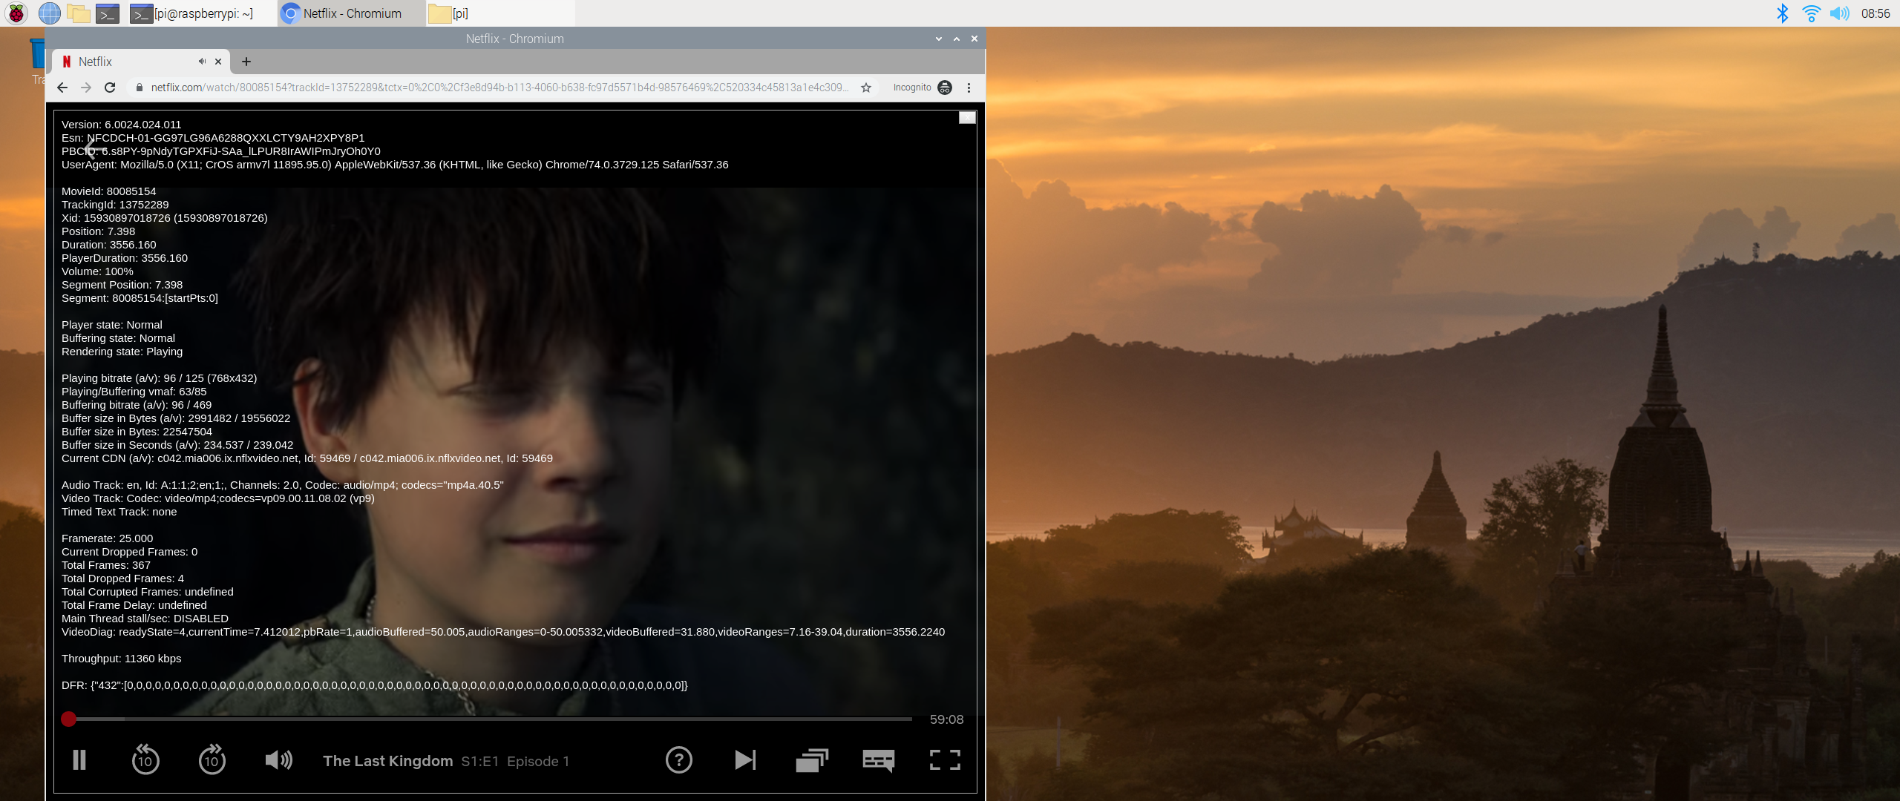The width and height of the screenshot is (1900, 801).
Task: Click the Incognito indicator
Action: point(923,88)
